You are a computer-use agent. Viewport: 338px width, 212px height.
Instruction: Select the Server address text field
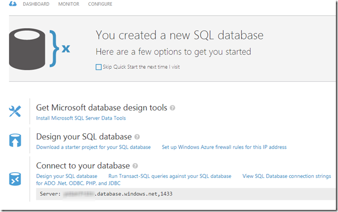click(185, 194)
